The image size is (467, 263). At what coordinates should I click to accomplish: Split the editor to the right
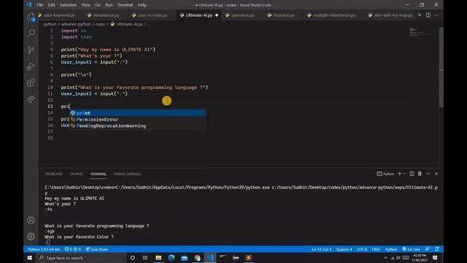(428, 15)
